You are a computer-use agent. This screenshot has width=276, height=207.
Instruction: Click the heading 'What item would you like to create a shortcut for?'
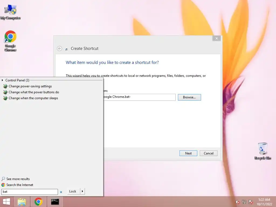click(x=112, y=63)
